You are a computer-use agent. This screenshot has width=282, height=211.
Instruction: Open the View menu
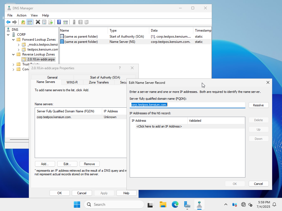(34, 15)
